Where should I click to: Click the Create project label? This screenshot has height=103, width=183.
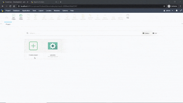click(x=33, y=55)
